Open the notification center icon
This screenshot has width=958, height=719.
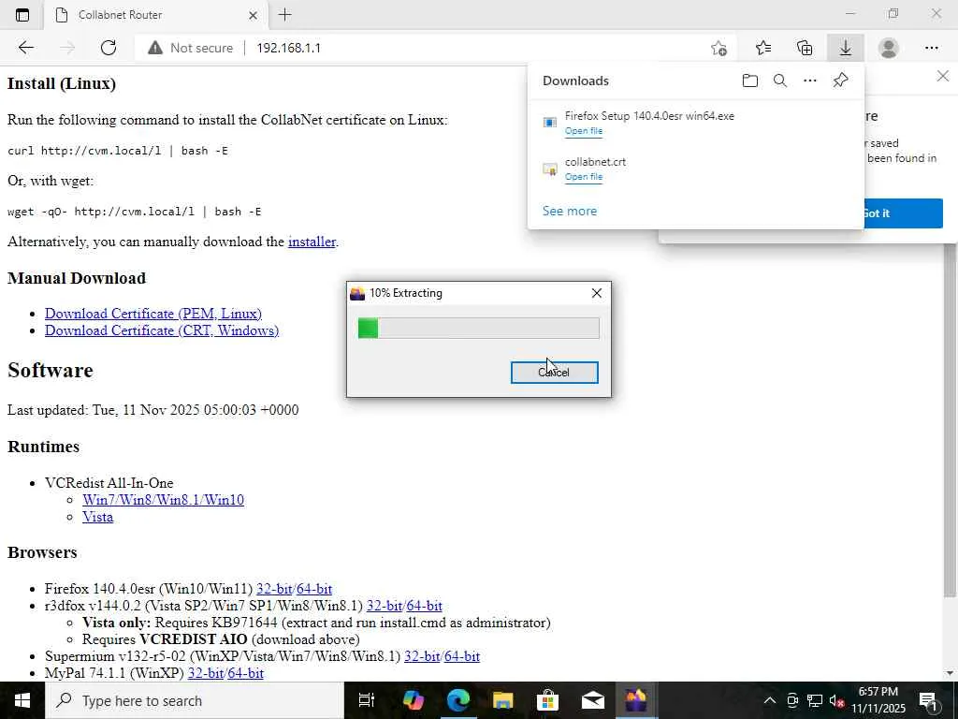click(x=929, y=700)
